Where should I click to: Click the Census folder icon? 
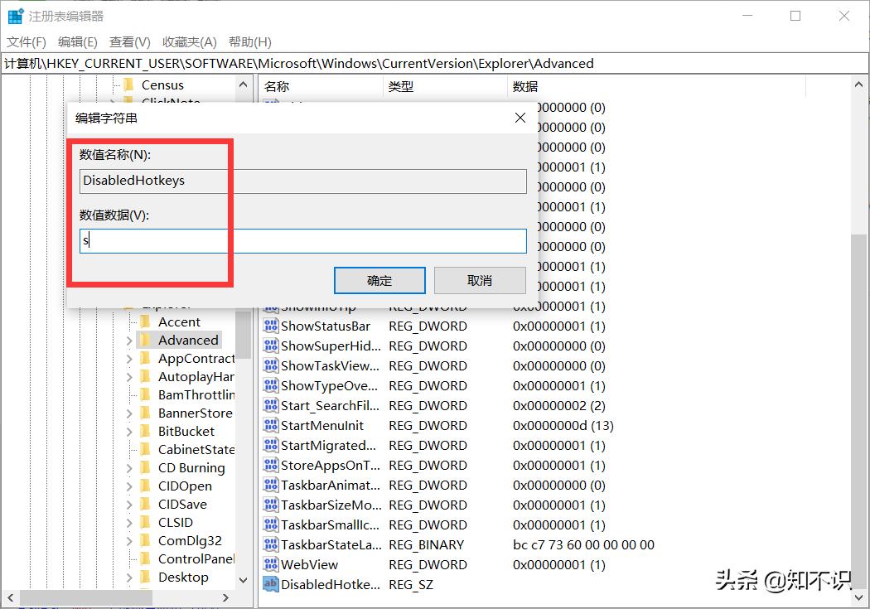pyautogui.click(x=128, y=85)
